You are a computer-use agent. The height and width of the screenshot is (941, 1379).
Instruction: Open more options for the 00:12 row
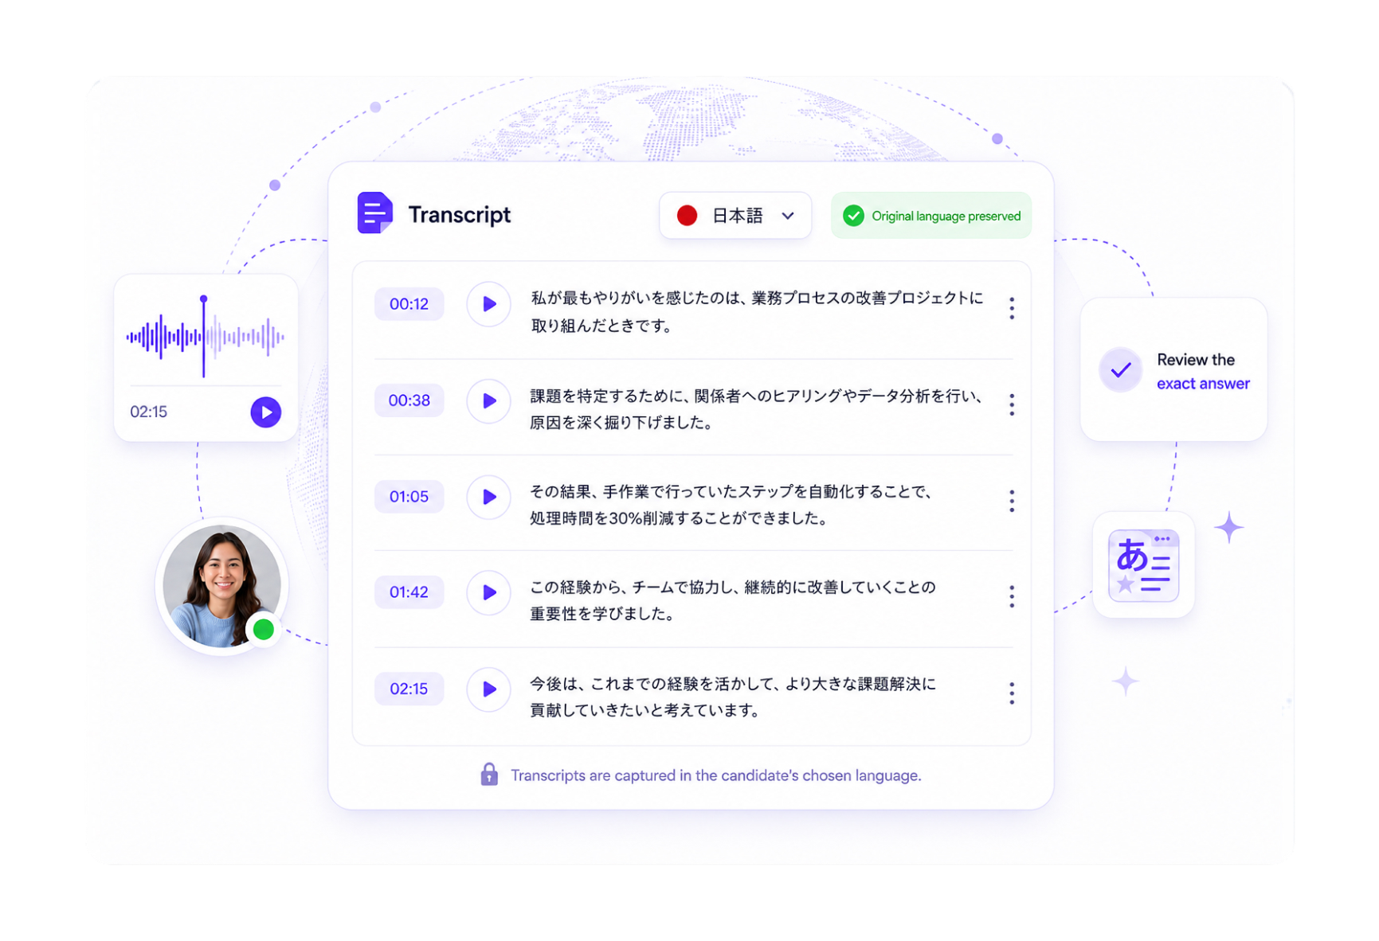coord(1011,308)
